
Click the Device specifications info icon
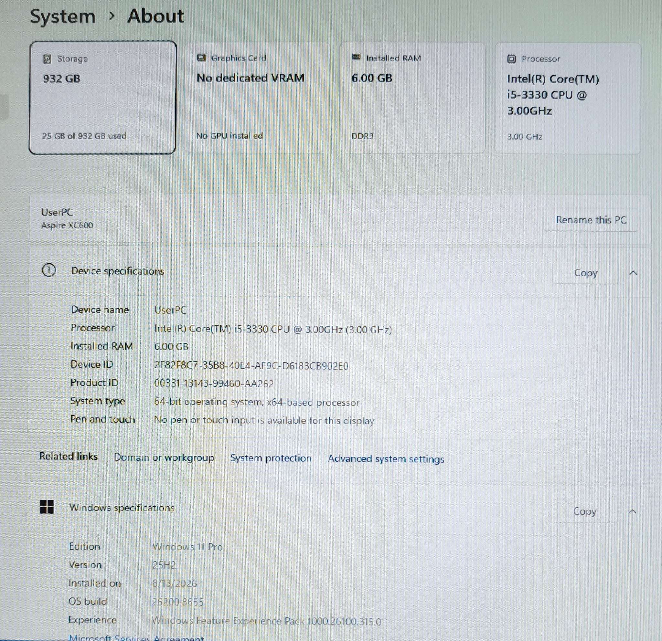49,270
